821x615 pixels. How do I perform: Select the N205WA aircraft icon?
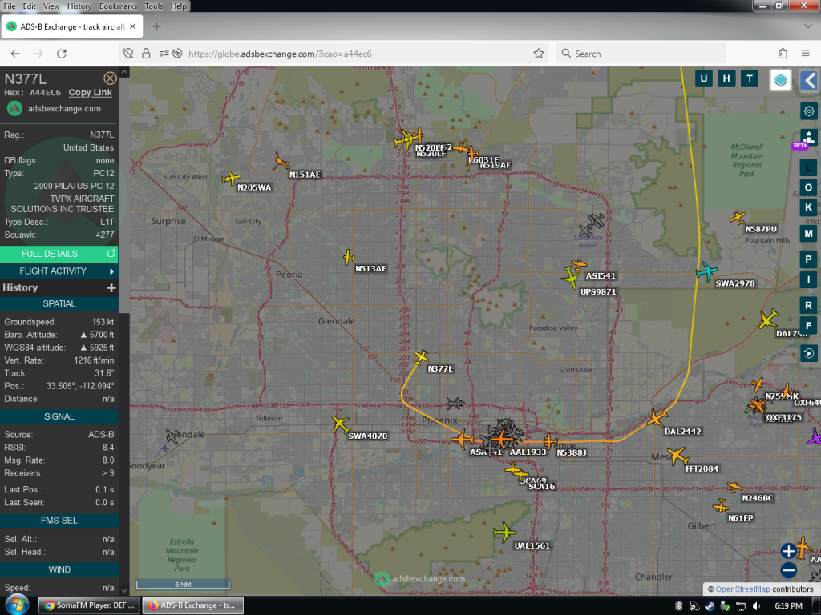(231, 179)
